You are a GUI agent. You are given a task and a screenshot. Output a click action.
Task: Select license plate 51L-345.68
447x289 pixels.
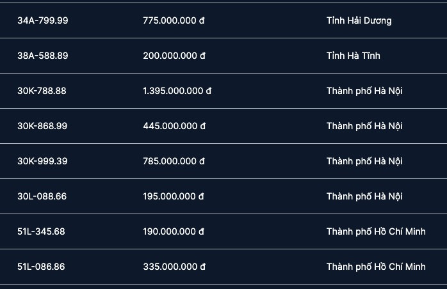click(x=41, y=231)
